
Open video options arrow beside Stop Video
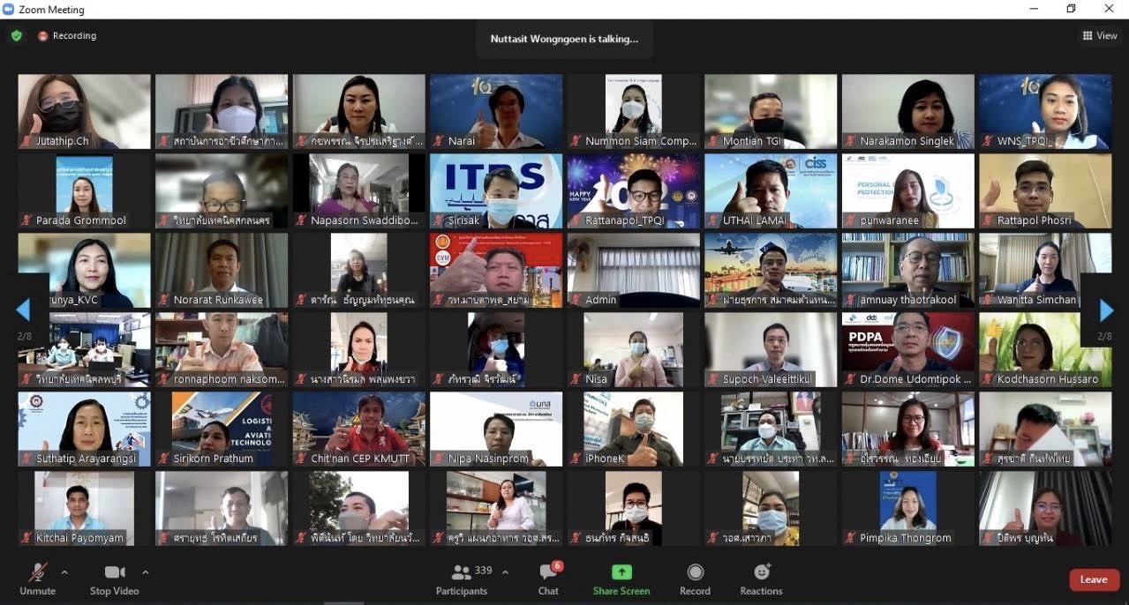pos(146,572)
